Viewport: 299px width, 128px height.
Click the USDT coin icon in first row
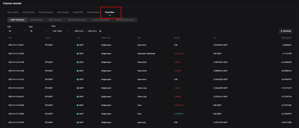(78, 45)
